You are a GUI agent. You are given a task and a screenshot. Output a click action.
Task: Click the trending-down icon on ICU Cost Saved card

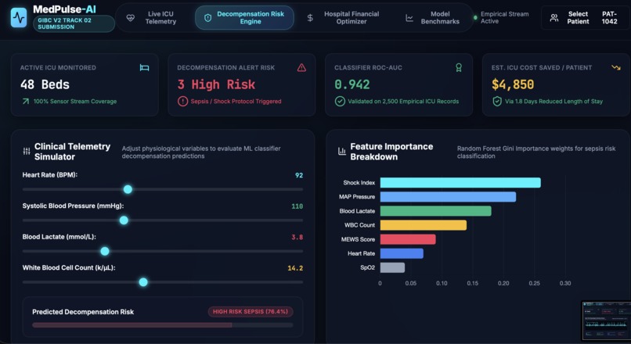pyautogui.click(x=615, y=67)
